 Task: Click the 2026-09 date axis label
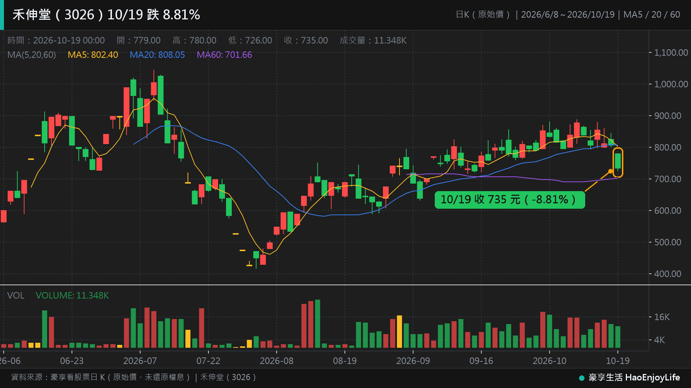pos(413,361)
